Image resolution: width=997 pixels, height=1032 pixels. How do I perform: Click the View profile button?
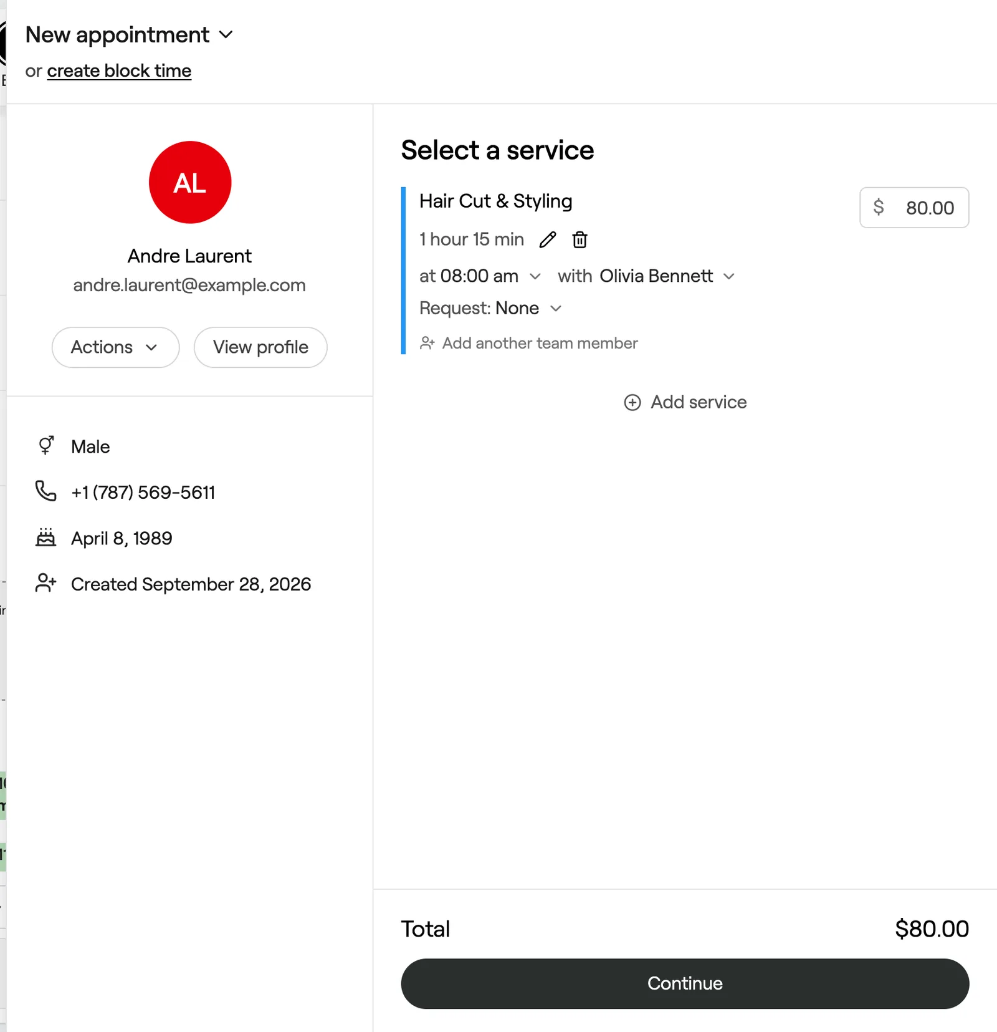pyautogui.click(x=260, y=347)
